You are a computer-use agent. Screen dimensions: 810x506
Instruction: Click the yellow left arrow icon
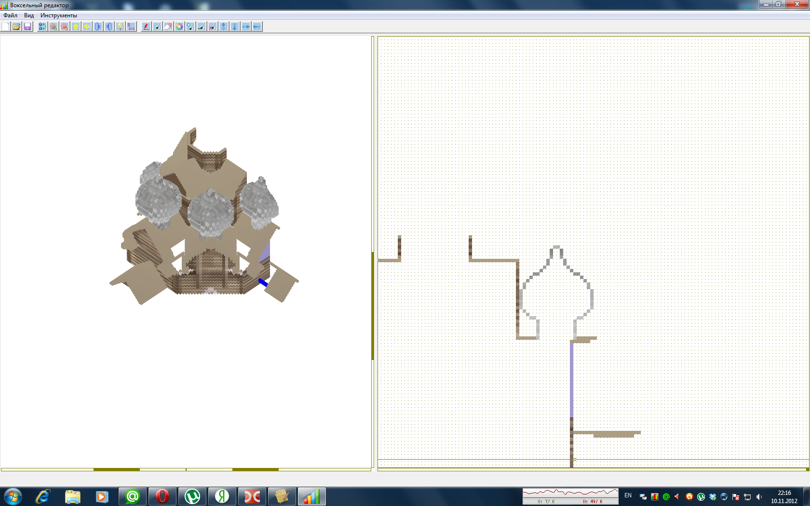click(x=87, y=27)
